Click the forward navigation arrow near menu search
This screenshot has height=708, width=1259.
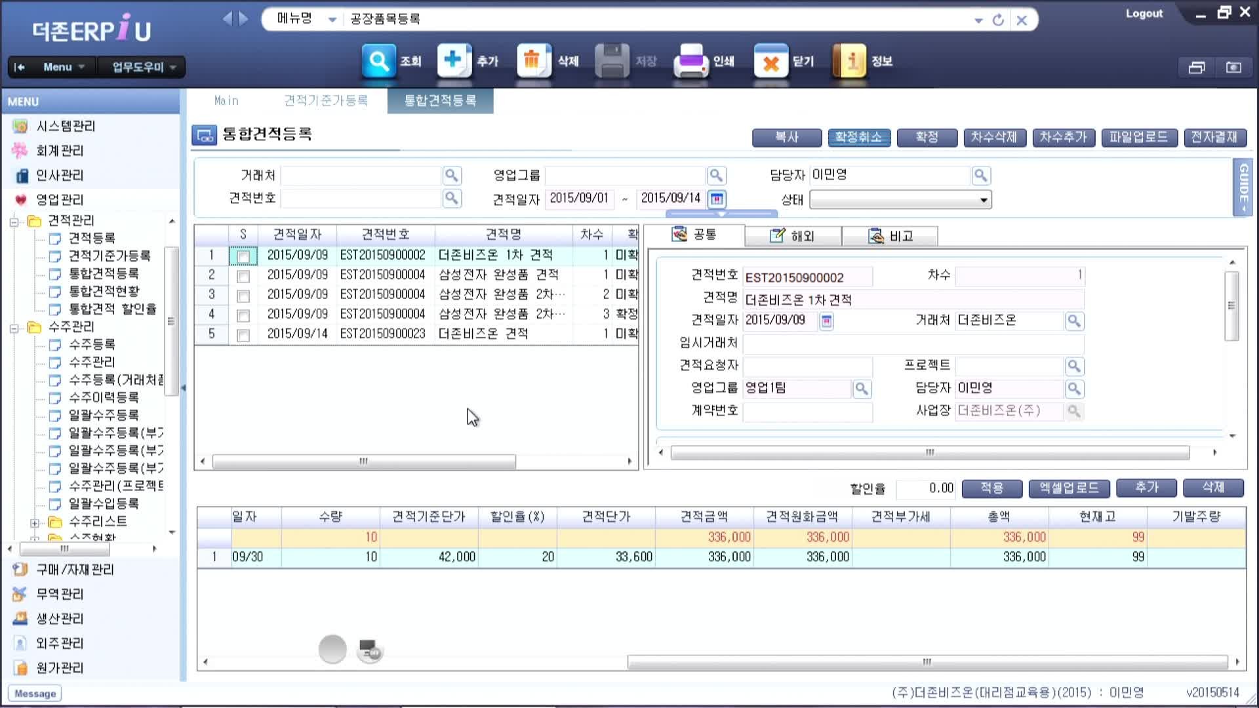(243, 18)
